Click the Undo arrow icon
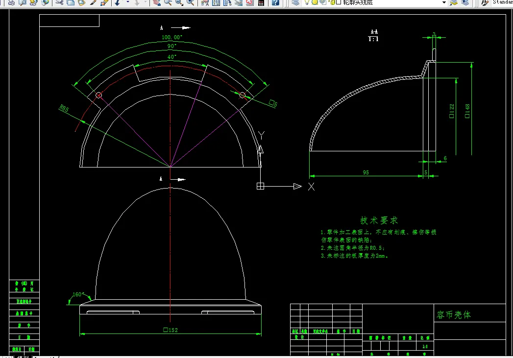This screenshot has width=513, height=358. point(118,2)
